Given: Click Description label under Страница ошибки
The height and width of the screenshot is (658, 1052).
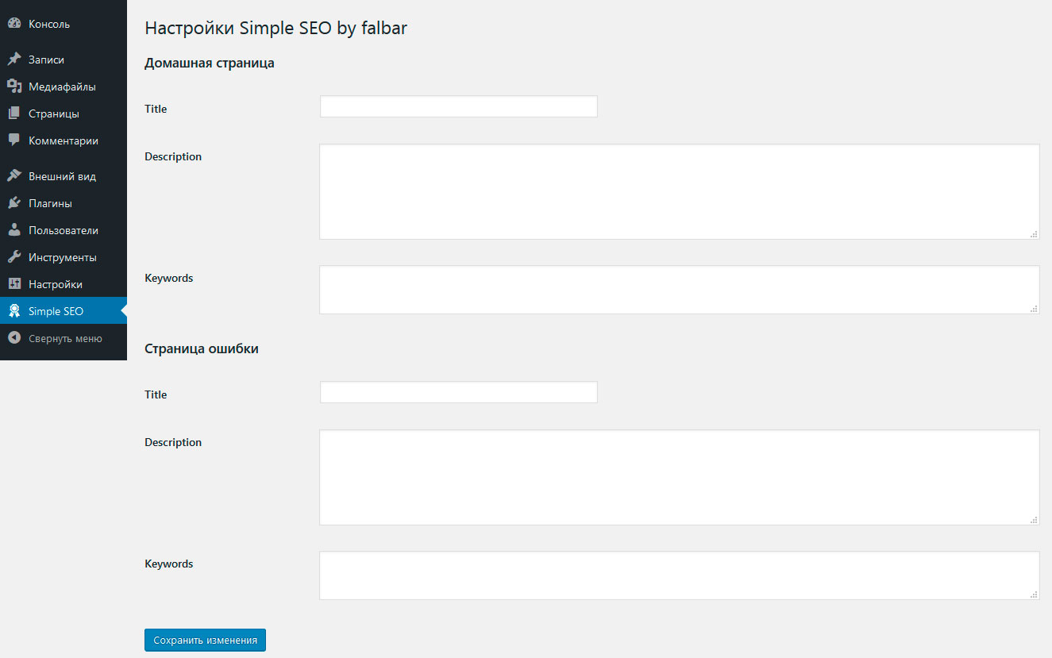Looking at the screenshot, I should coord(173,442).
